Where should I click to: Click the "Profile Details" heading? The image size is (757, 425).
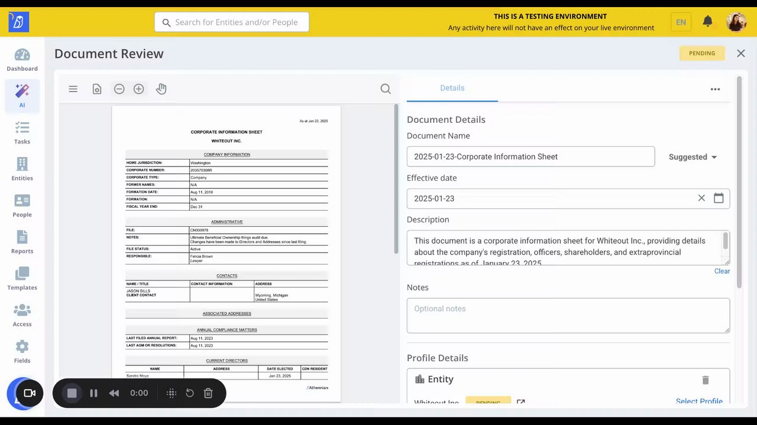pyautogui.click(x=437, y=358)
